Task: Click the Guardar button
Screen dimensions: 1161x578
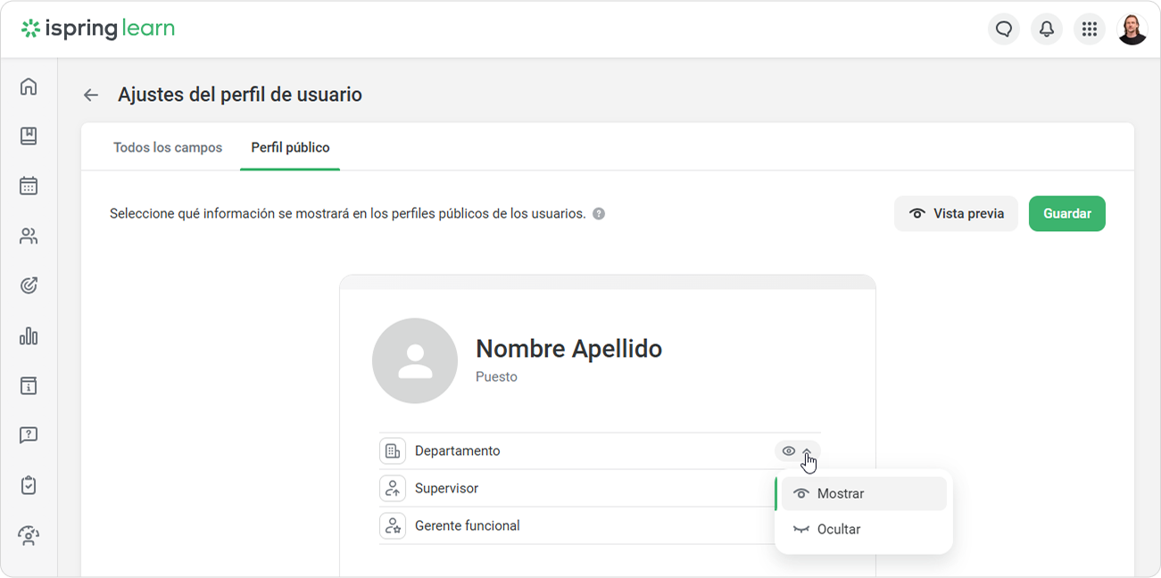Action: coord(1066,214)
